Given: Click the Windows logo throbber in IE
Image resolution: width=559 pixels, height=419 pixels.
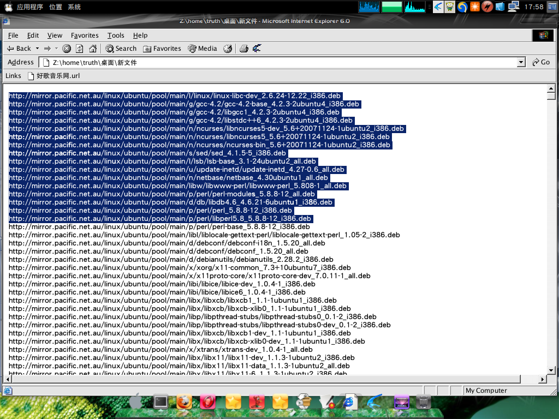Looking at the screenshot, I should pos(543,35).
